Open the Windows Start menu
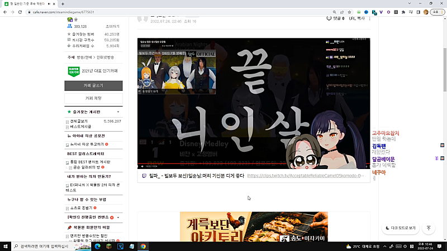Image resolution: width=447 pixels, height=251 pixels. 6,245
